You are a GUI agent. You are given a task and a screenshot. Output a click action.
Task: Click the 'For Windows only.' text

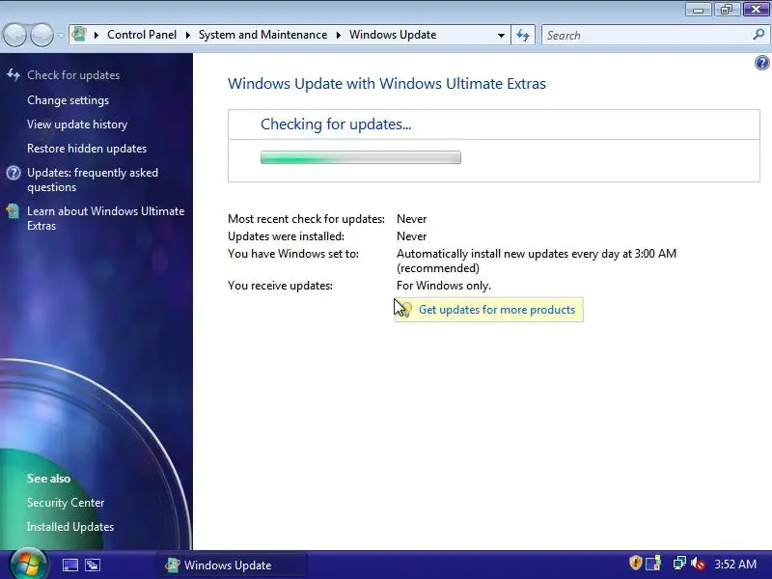click(x=444, y=286)
